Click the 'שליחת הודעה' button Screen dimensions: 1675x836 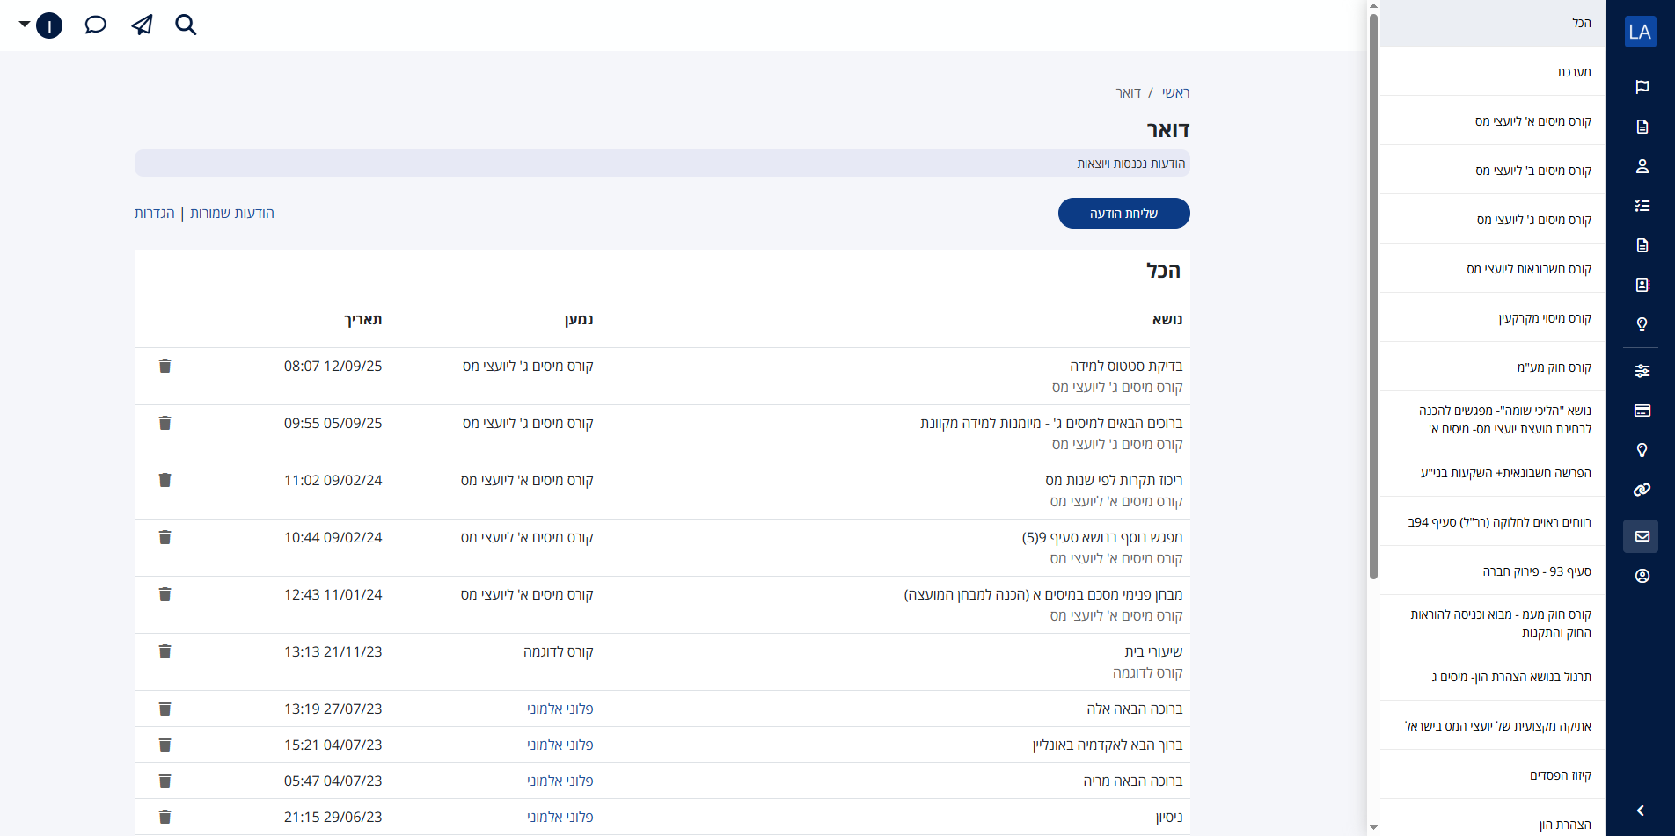pyautogui.click(x=1123, y=214)
